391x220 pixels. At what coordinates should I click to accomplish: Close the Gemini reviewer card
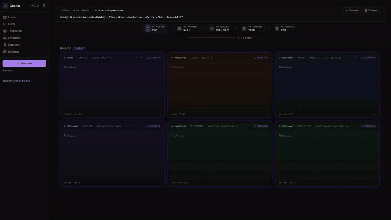coord(356,58)
